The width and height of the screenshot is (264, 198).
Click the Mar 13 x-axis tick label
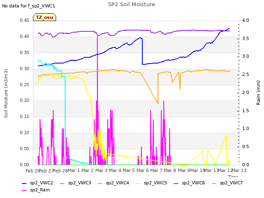click(x=239, y=170)
